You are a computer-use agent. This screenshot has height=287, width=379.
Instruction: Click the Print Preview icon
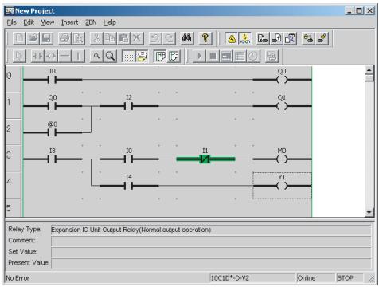[x=79, y=38]
